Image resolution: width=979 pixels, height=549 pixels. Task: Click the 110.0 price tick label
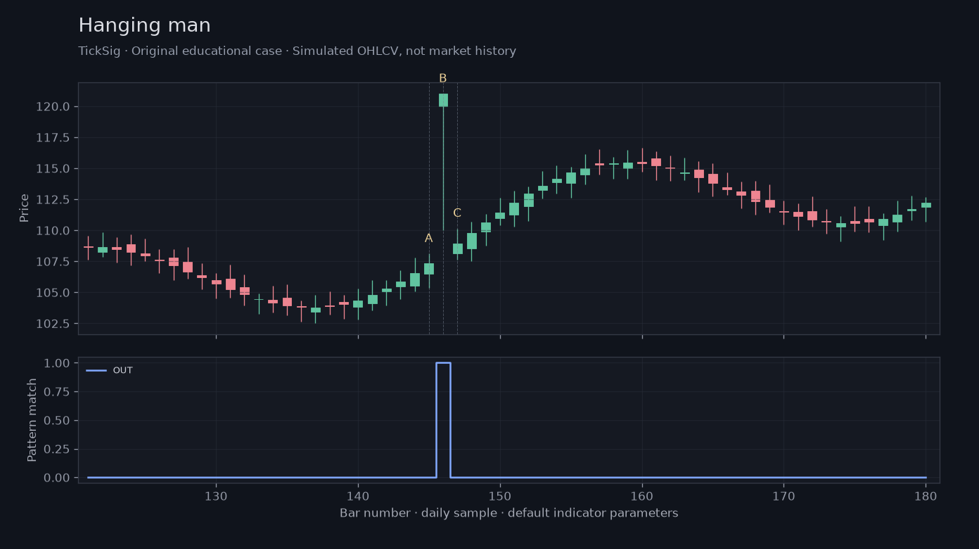pos(53,231)
